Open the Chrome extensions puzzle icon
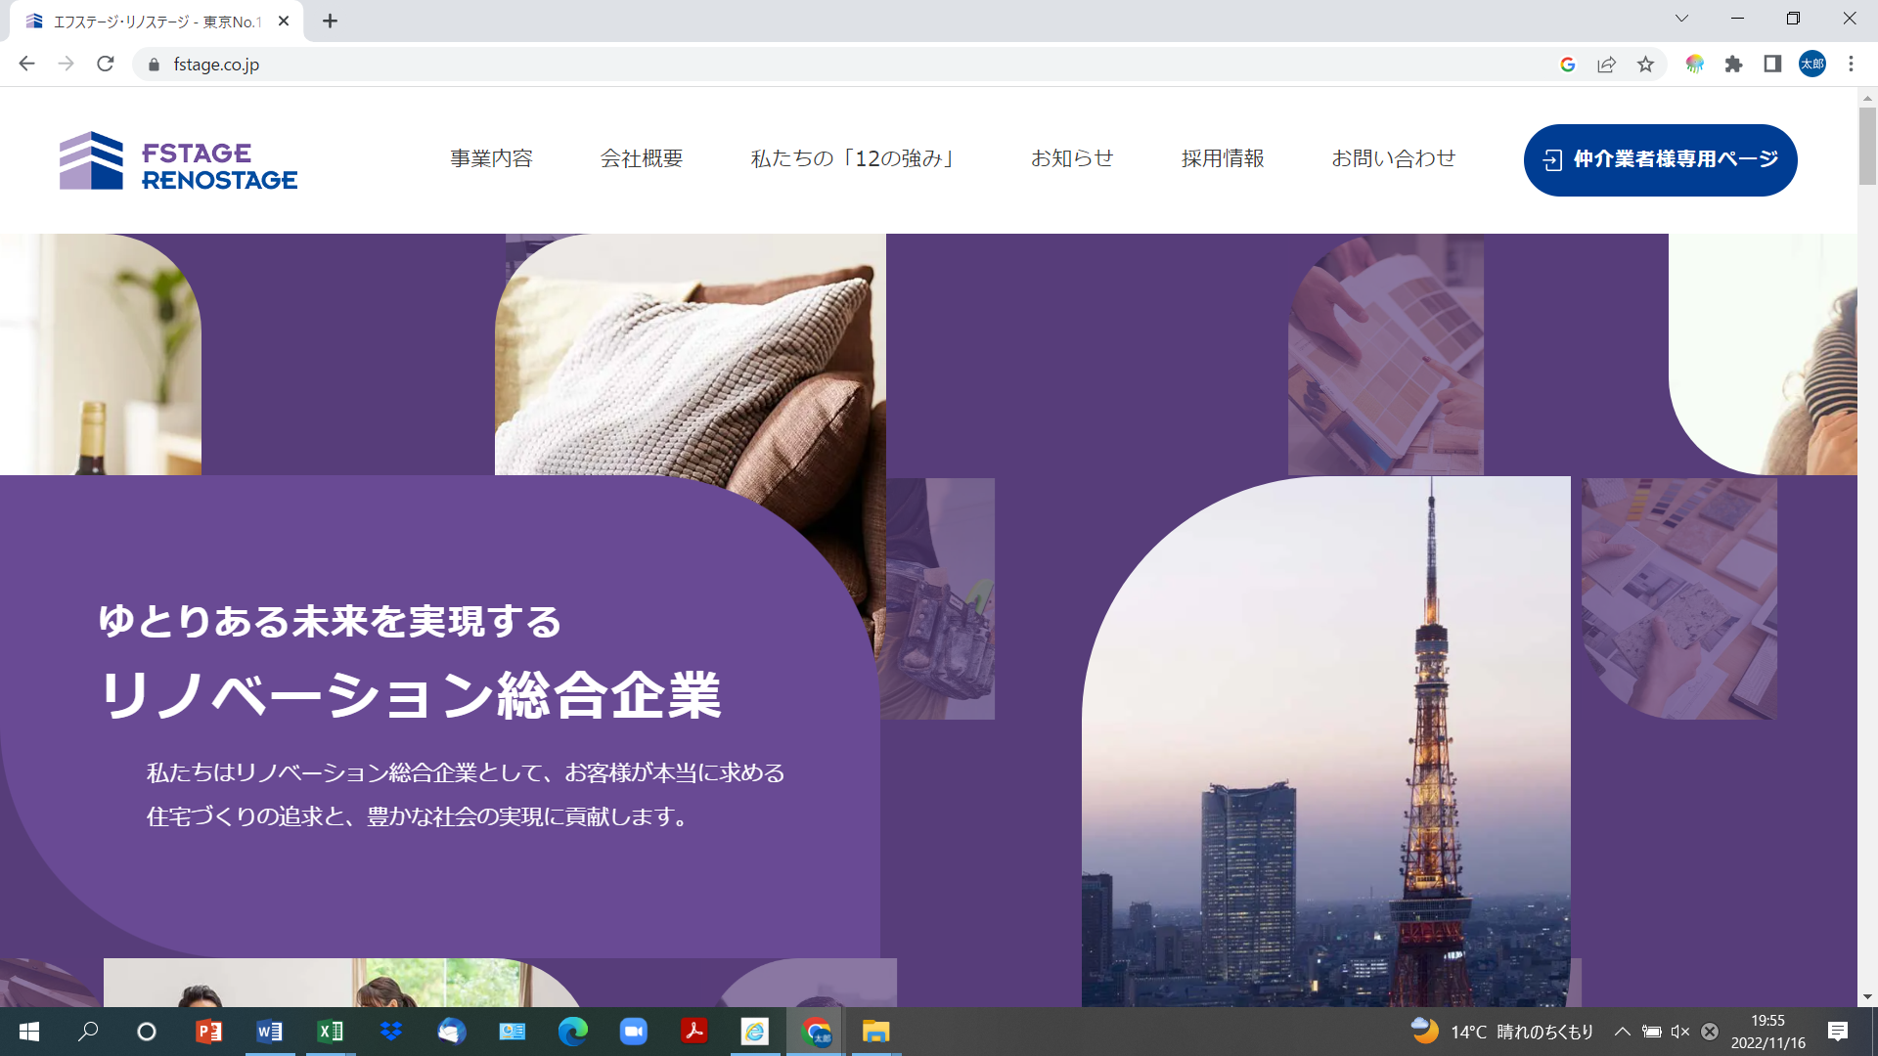The height and width of the screenshot is (1056, 1878). [1733, 65]
